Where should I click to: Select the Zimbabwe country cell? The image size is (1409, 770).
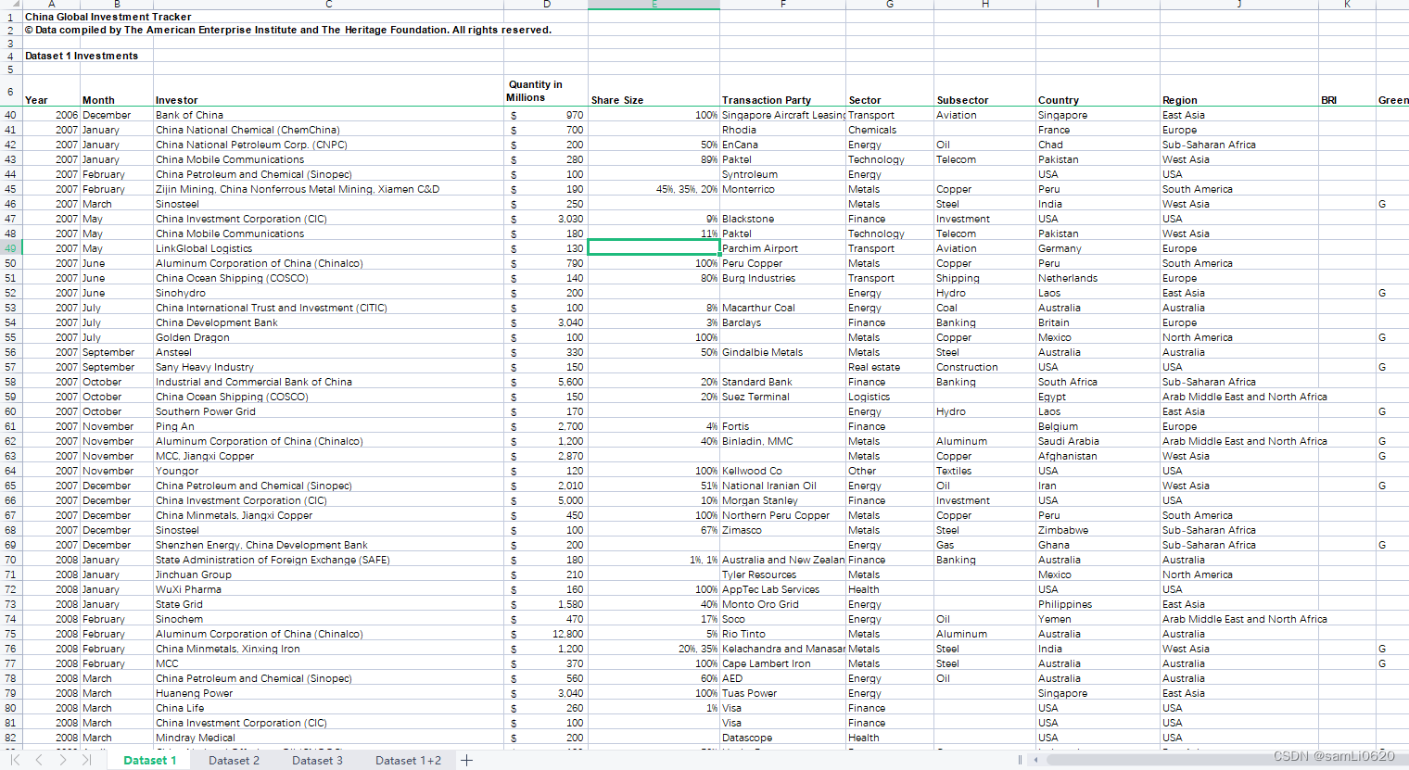tap(1098, 530)
